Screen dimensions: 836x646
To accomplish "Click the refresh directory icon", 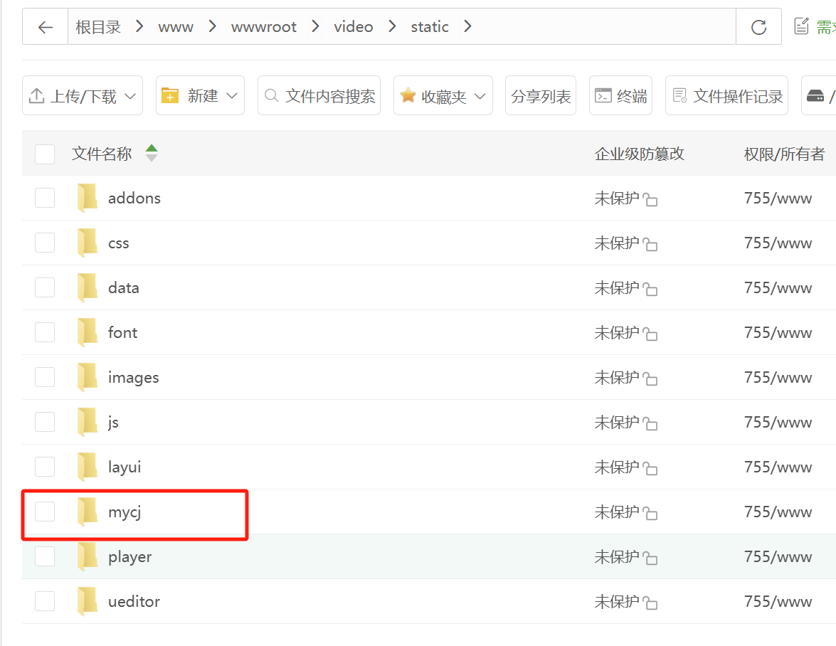I will [x=758, y=27].
